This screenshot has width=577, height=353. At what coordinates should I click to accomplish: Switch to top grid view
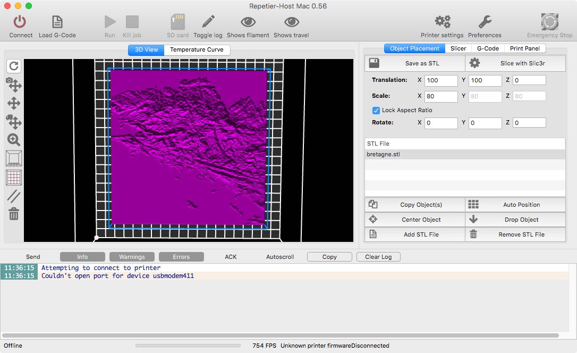point(14,178)
